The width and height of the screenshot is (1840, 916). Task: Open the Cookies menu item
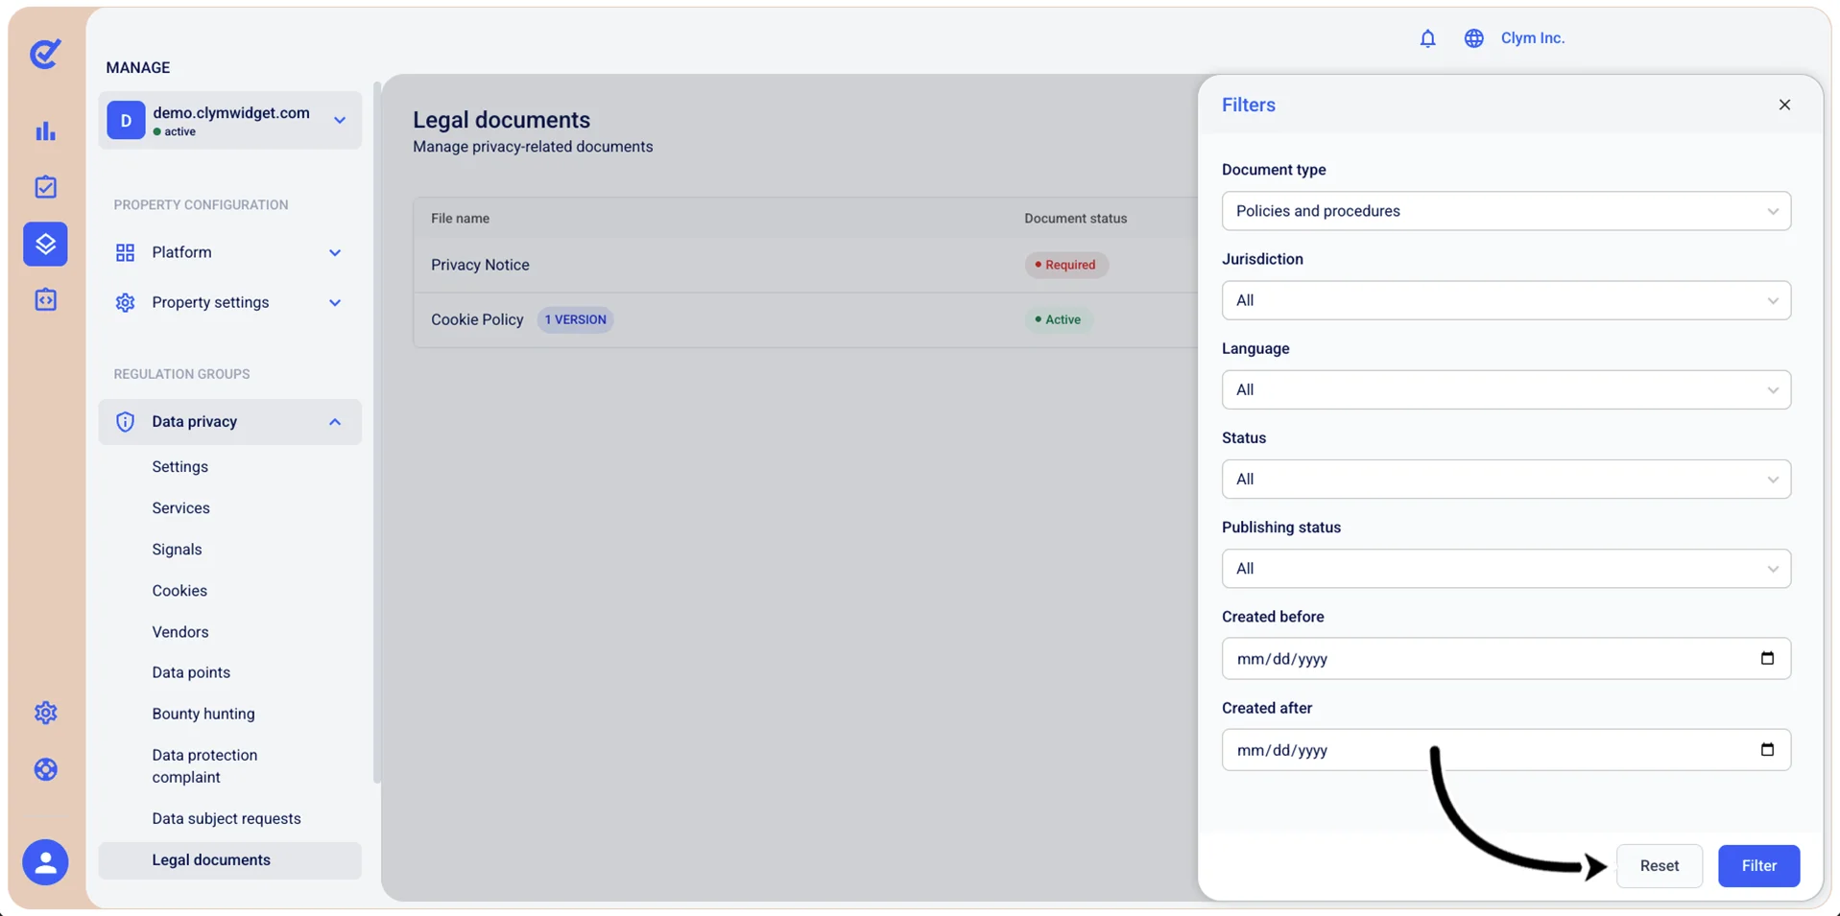(x=179, y=590)
